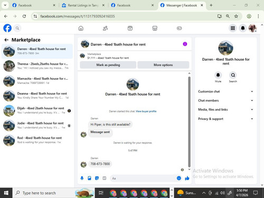Open Elijah 4bed 2bath conversation
Screen dimensions: 264x198
click(x=37, y=110)
